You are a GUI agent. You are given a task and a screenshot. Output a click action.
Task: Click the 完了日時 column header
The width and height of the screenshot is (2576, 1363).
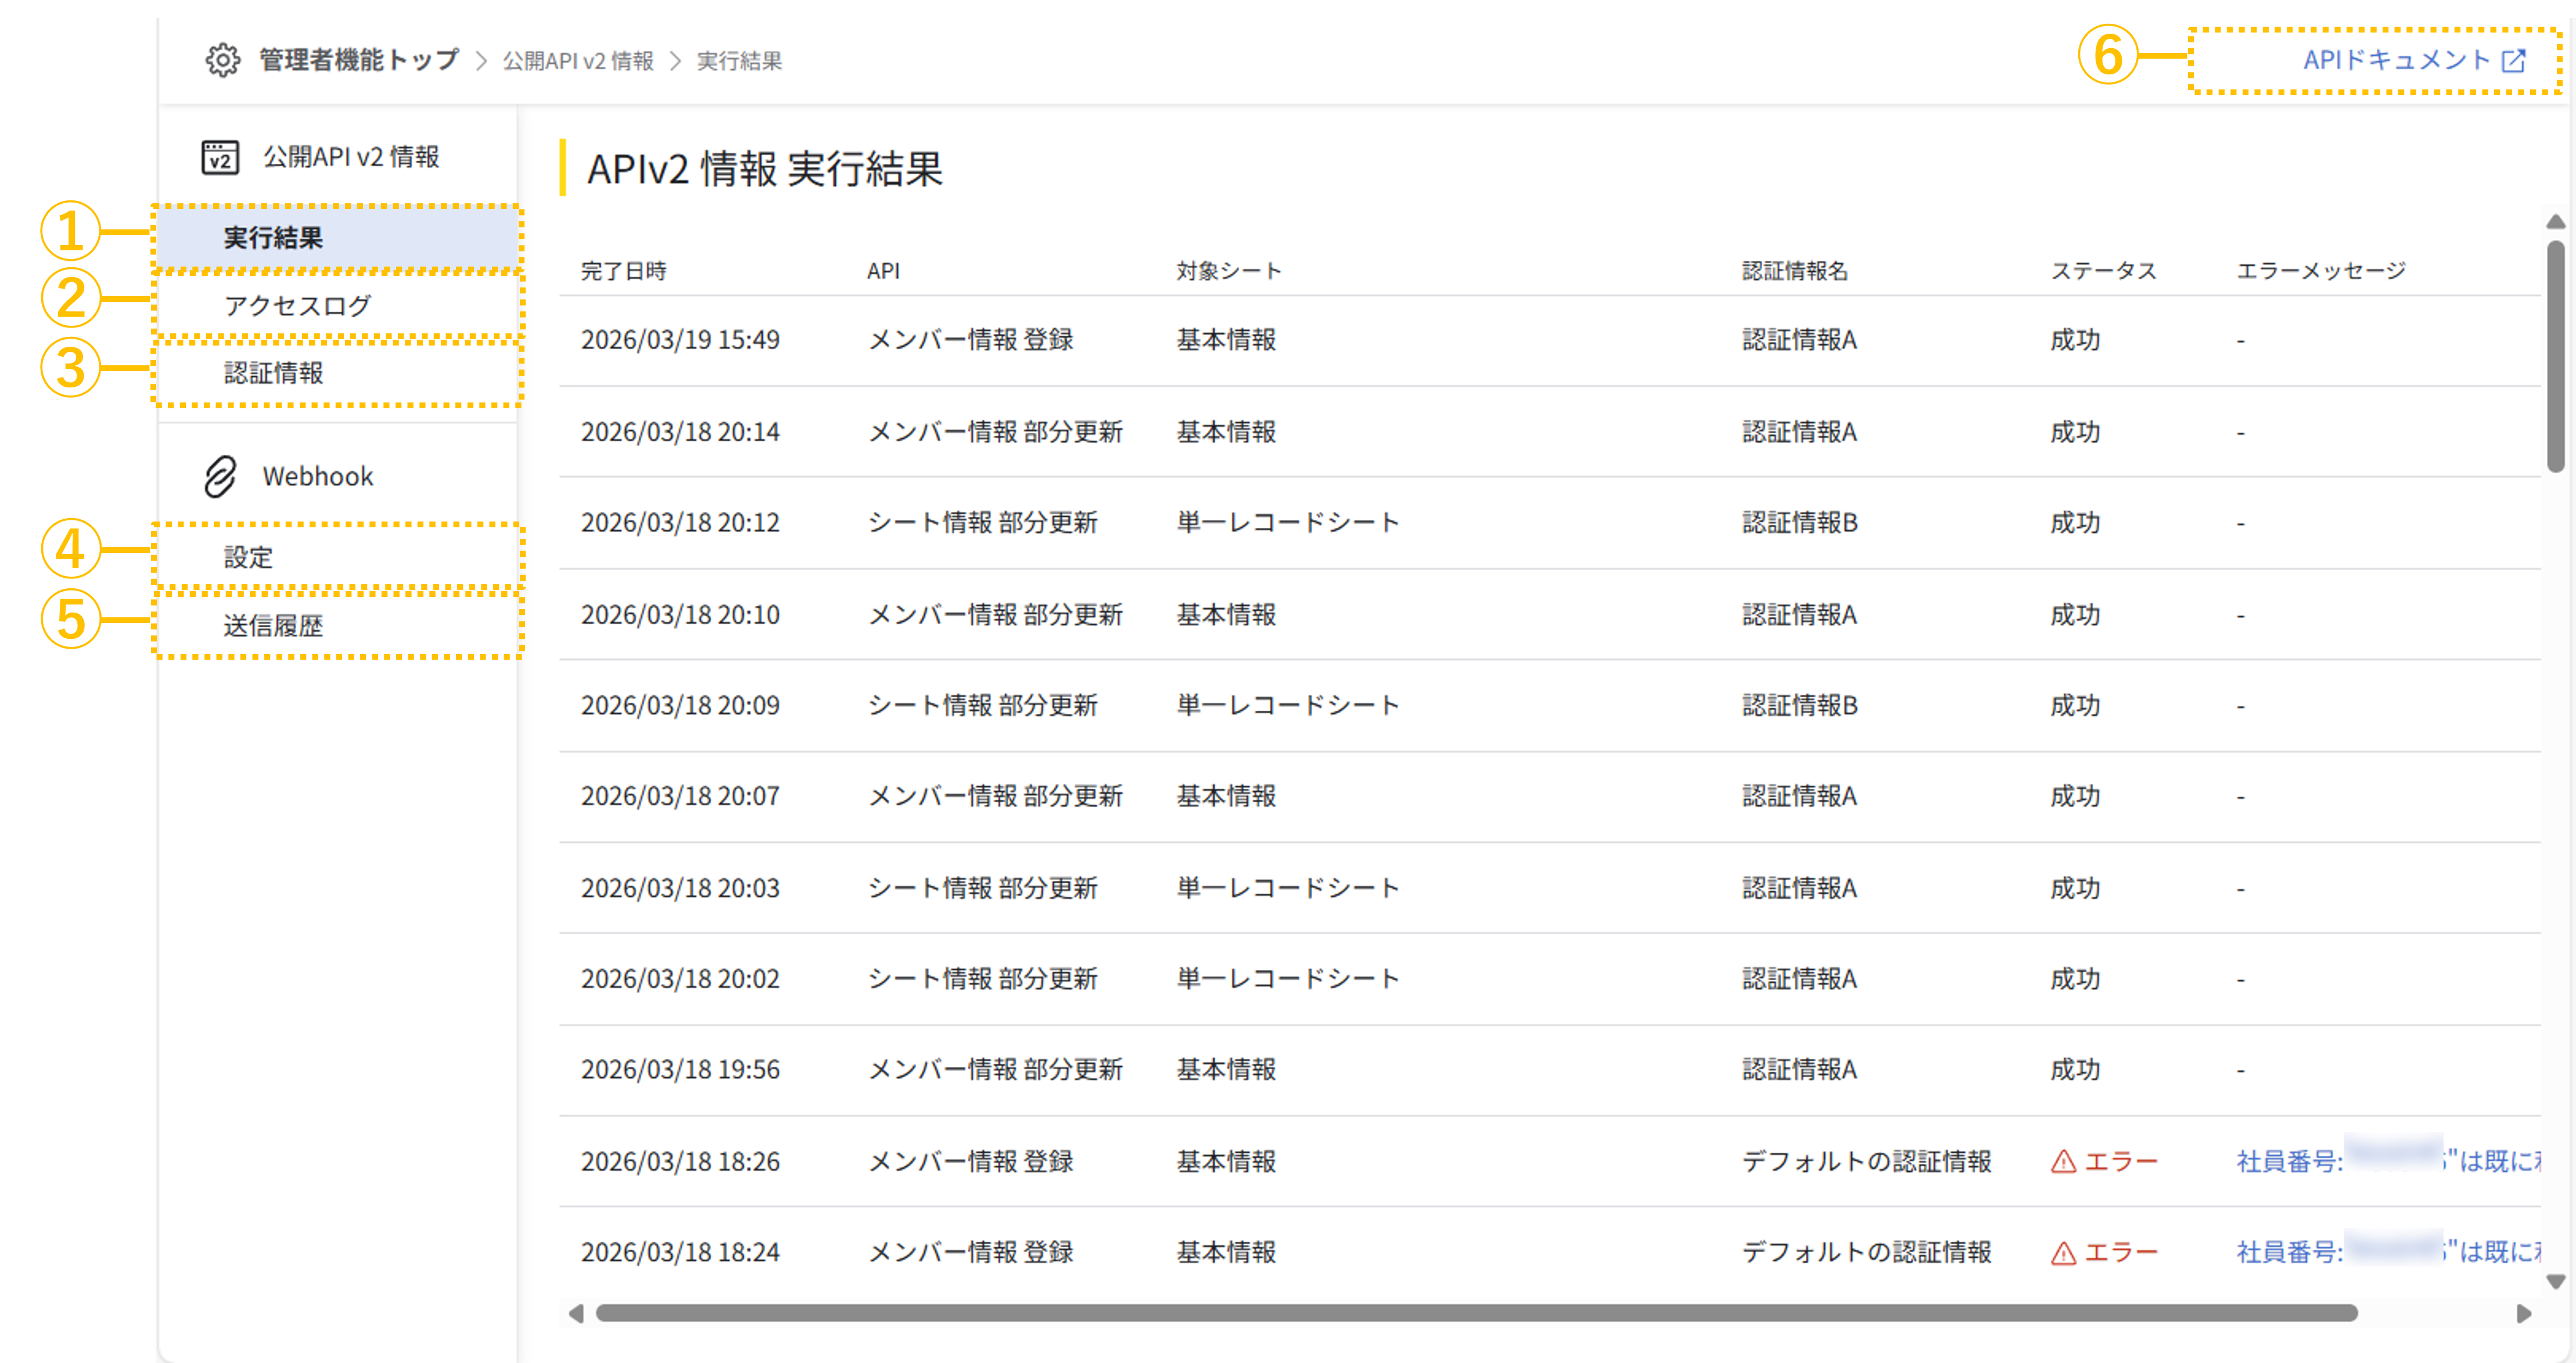click(624, 271)
